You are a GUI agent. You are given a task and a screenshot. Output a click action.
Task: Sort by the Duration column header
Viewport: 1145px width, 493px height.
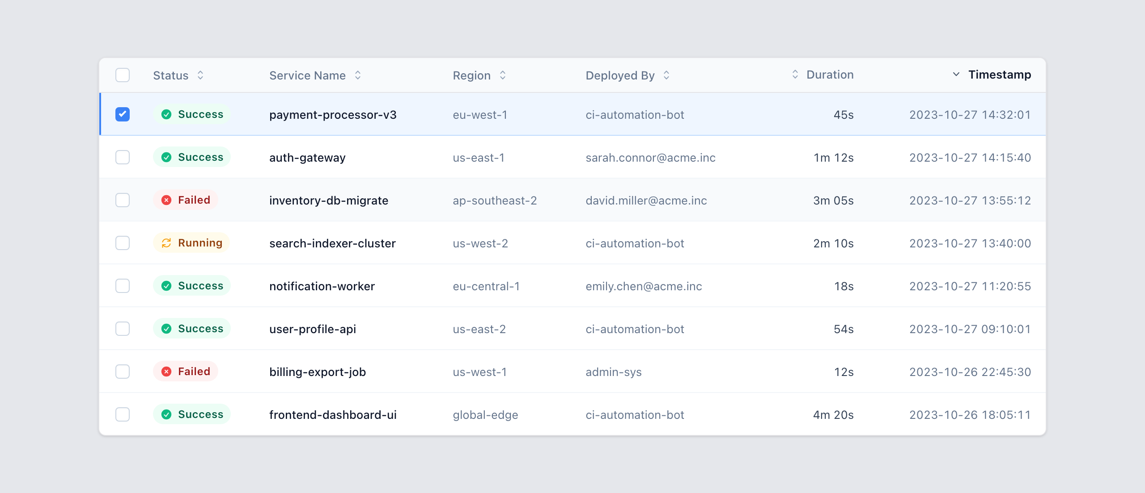pos(830,75)
